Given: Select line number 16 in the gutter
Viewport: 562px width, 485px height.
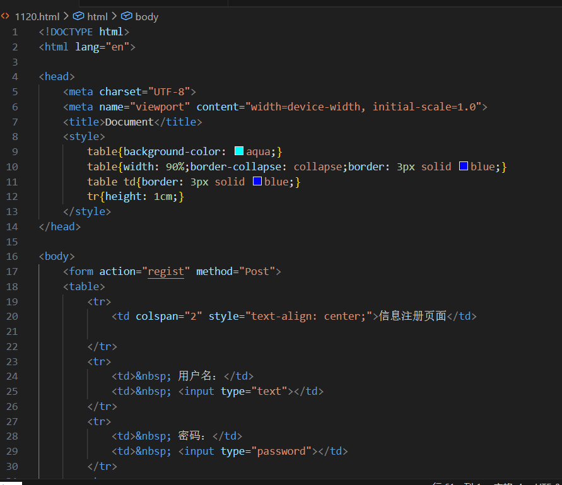Looking at the screenshot, I should (13, 257).
